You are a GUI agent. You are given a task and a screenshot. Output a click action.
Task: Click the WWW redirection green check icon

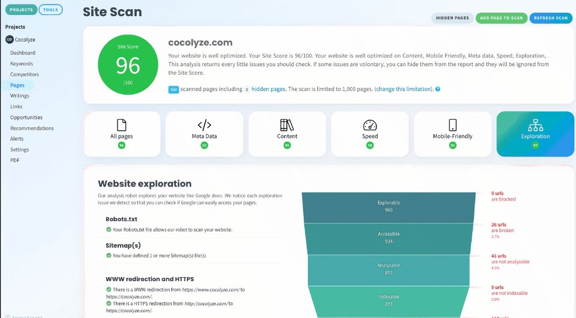[x=109, y=289]
